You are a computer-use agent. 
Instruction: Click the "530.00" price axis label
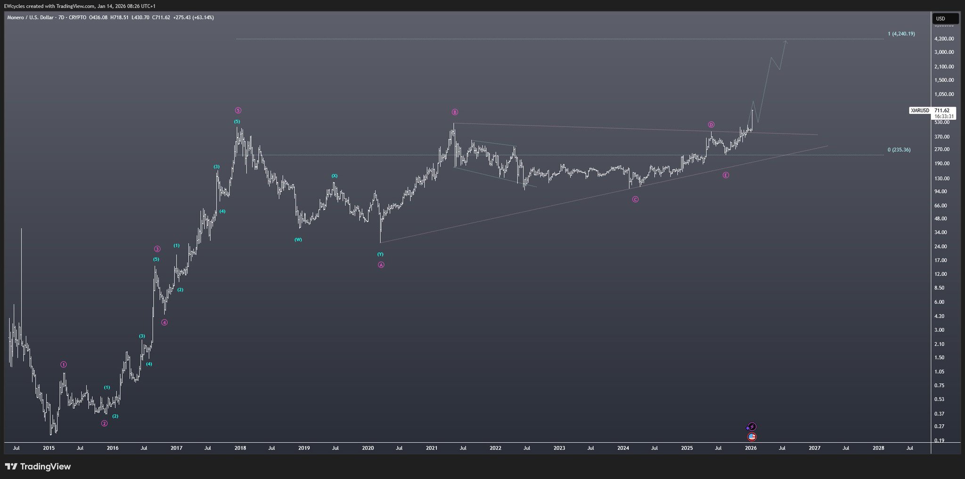(x=942, y=123)
